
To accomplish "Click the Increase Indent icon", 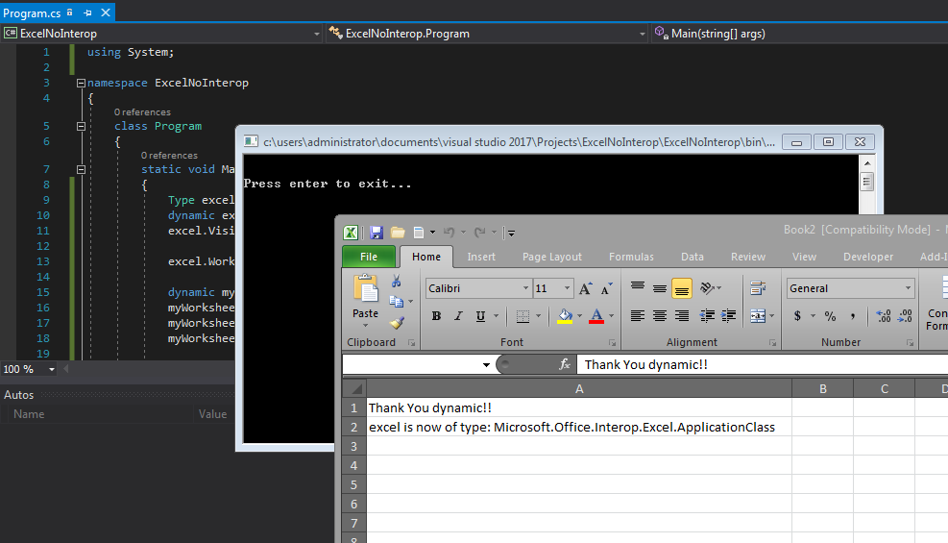I will click(x=729, y=315).
